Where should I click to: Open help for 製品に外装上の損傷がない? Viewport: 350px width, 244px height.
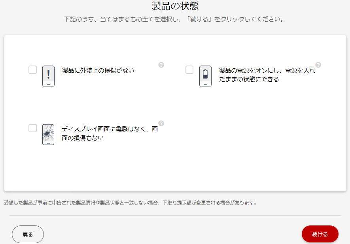(x=161, y=65)
